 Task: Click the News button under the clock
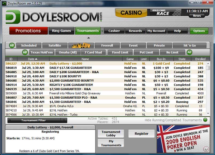[197, 16]
